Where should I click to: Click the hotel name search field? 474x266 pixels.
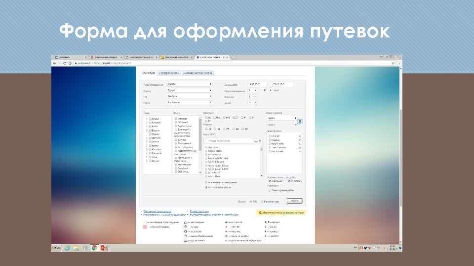(x=230, y=141)
